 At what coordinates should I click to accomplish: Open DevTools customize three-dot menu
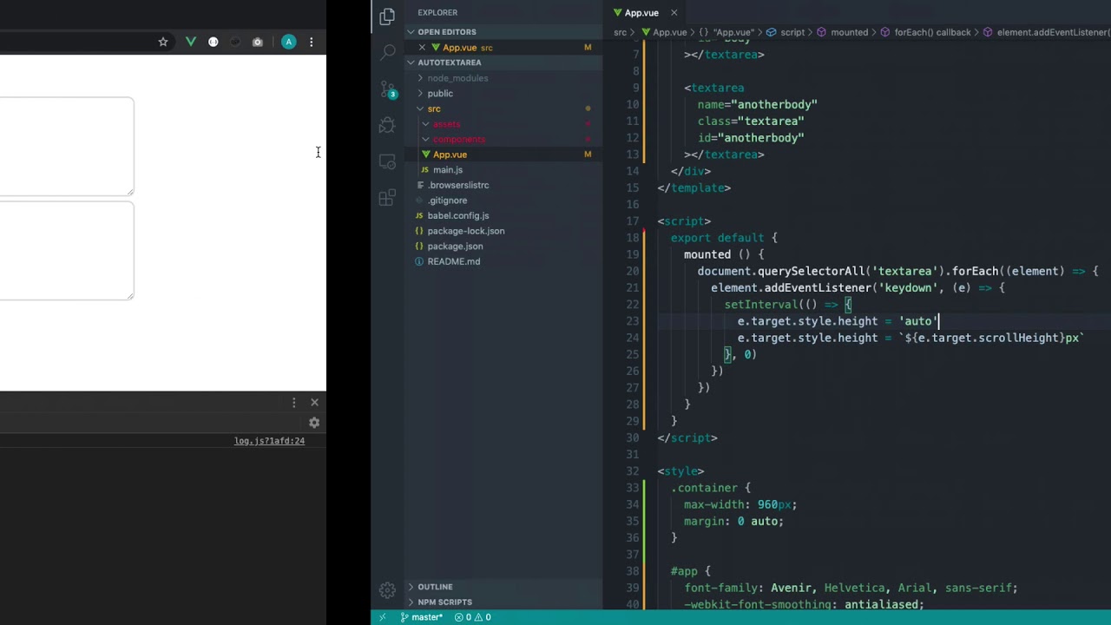[x=293, y=403]
